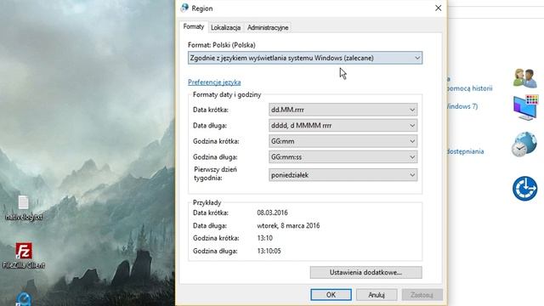Close the Region dialog
Viewport: 544px width, 306px height.
tap(439, 8)
